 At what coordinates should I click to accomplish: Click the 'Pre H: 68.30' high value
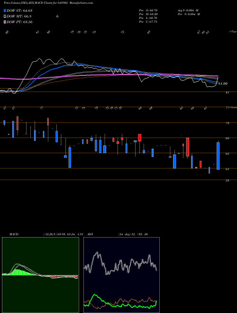[x=148, y=14]
